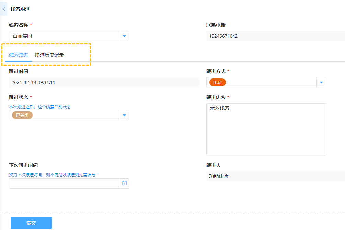Open the calendar icon for next follow-up
This screenshot has width=345, height=230.
(x=124, y=183)
